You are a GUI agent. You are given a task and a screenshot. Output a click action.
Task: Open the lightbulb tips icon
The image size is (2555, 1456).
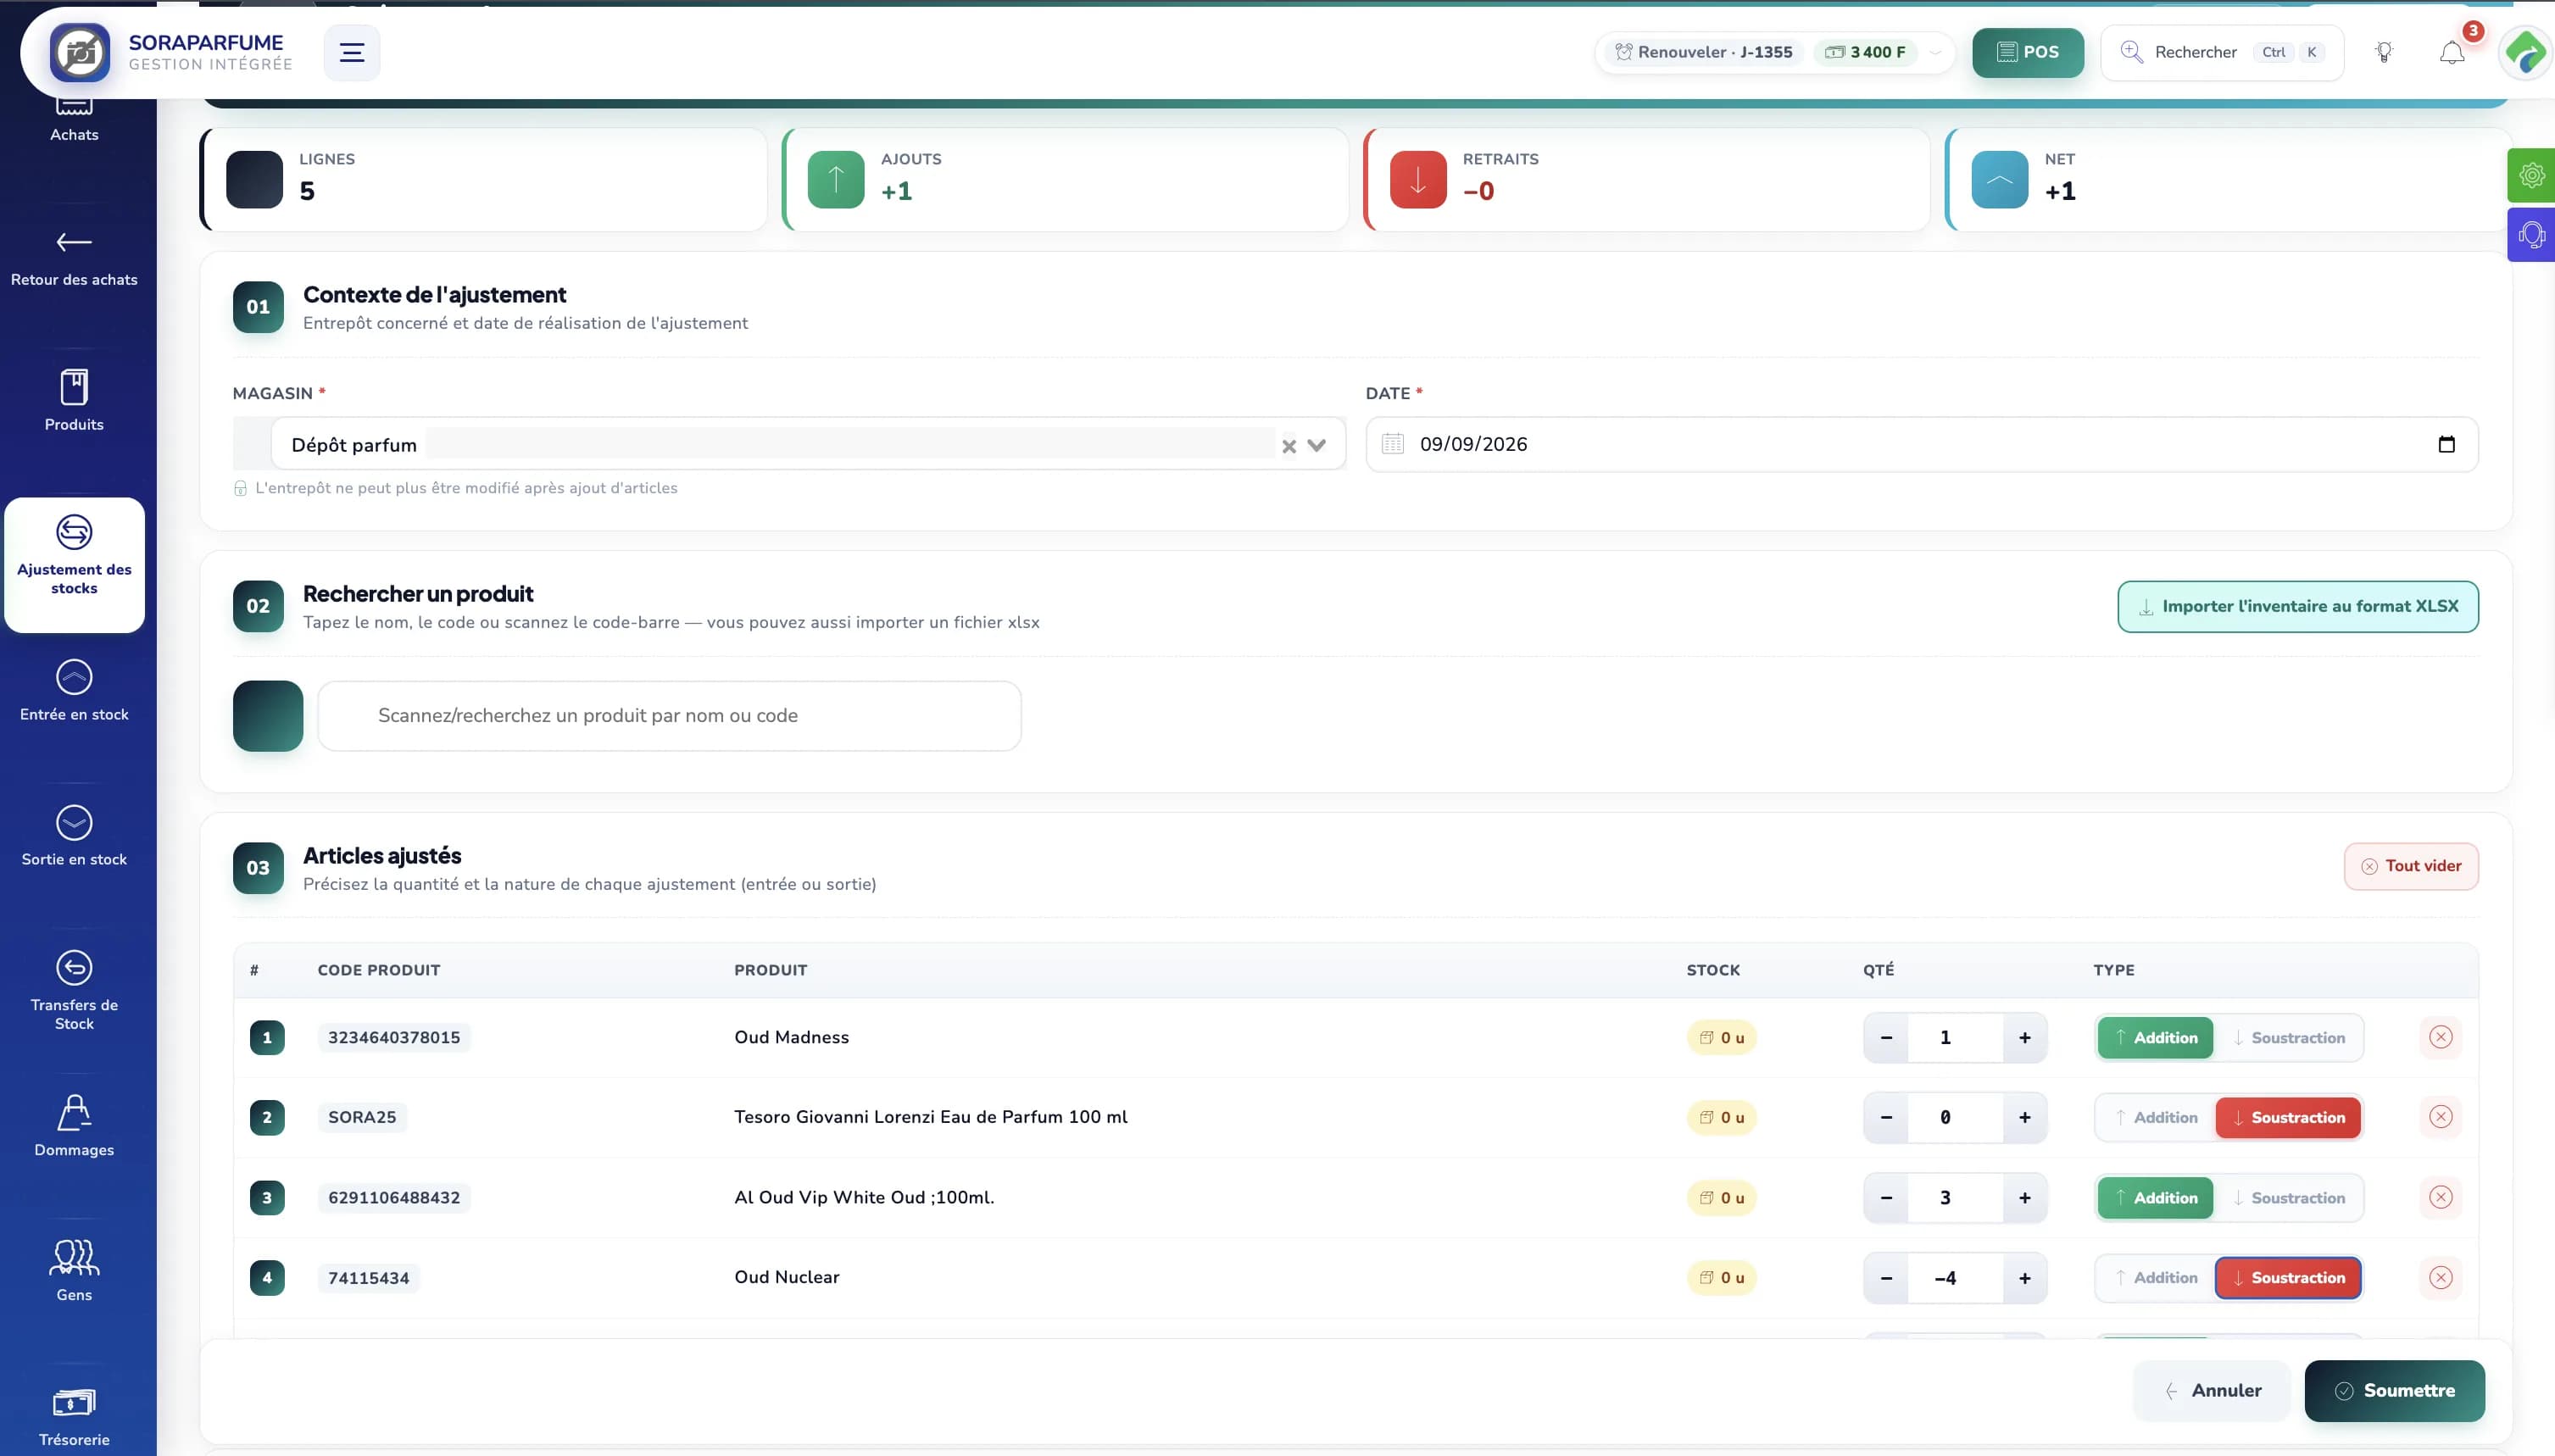pyautogui.click(x=2384, y=52)
